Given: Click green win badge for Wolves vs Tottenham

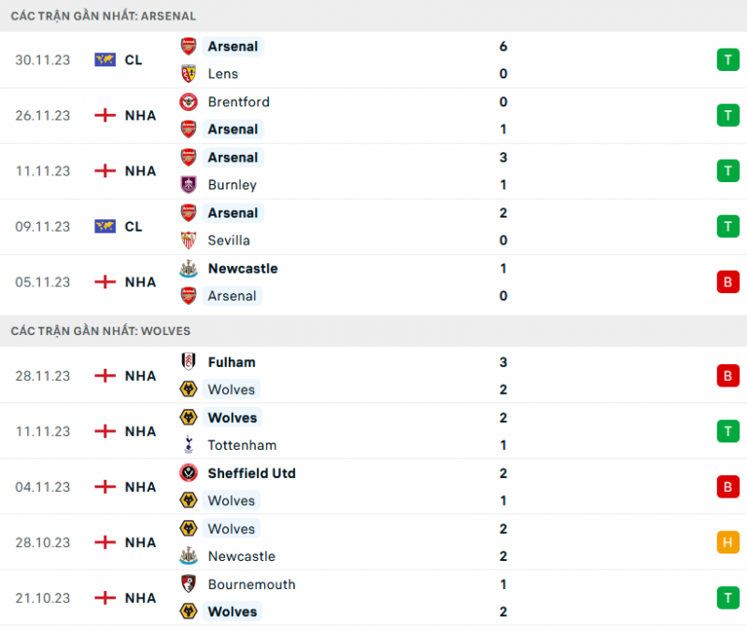Looking at the screenshot, I should 727,431.
